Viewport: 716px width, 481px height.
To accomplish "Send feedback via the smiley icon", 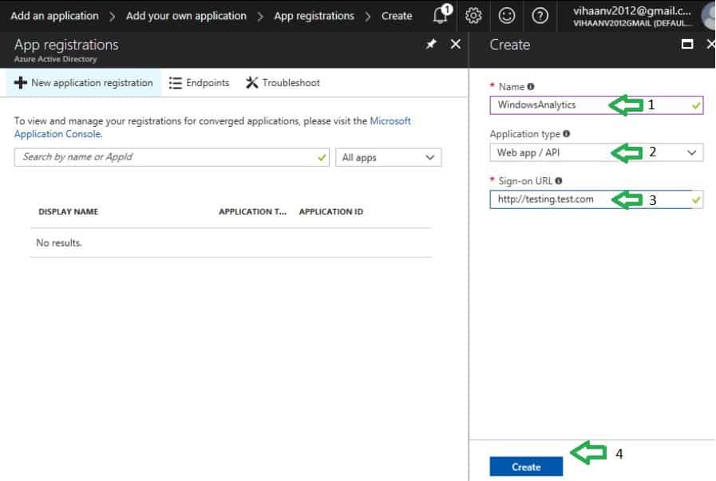I will 506,15.
